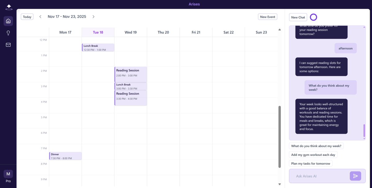The height and width of the screenshot is (188, 372).
Task: Choose 'Add my gym workout each day' suggestion
Action: [313, 155]
